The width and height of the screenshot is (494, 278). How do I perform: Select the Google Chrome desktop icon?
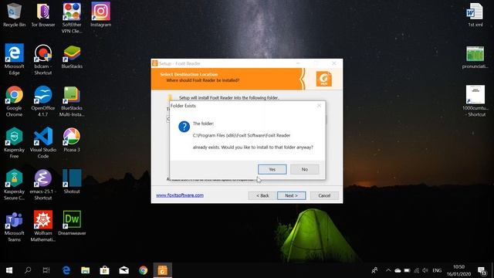coord(14,101)
